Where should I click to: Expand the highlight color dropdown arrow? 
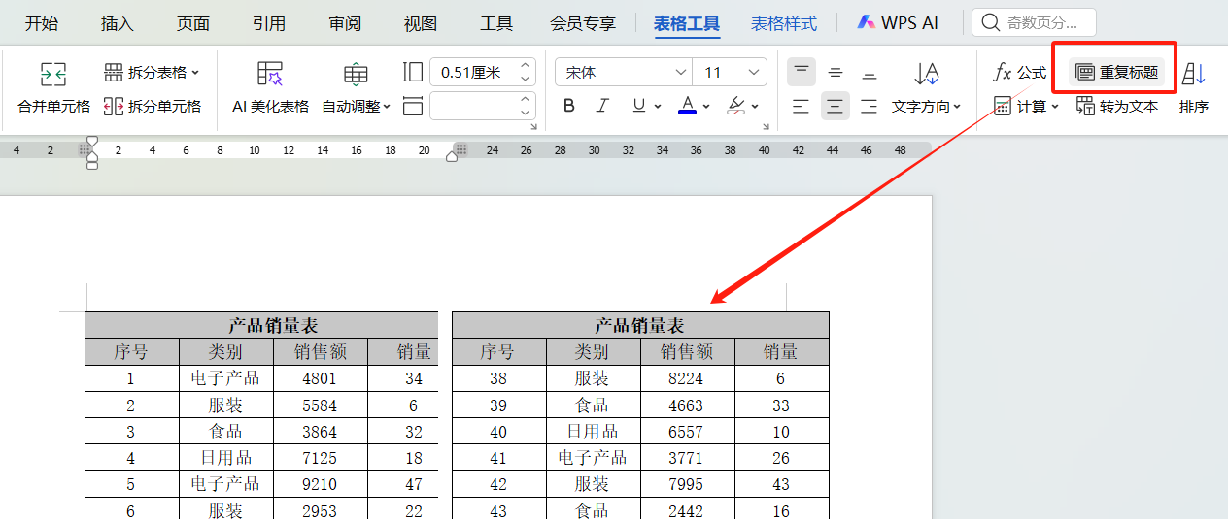pyautogui.click(x=755, y=107)
